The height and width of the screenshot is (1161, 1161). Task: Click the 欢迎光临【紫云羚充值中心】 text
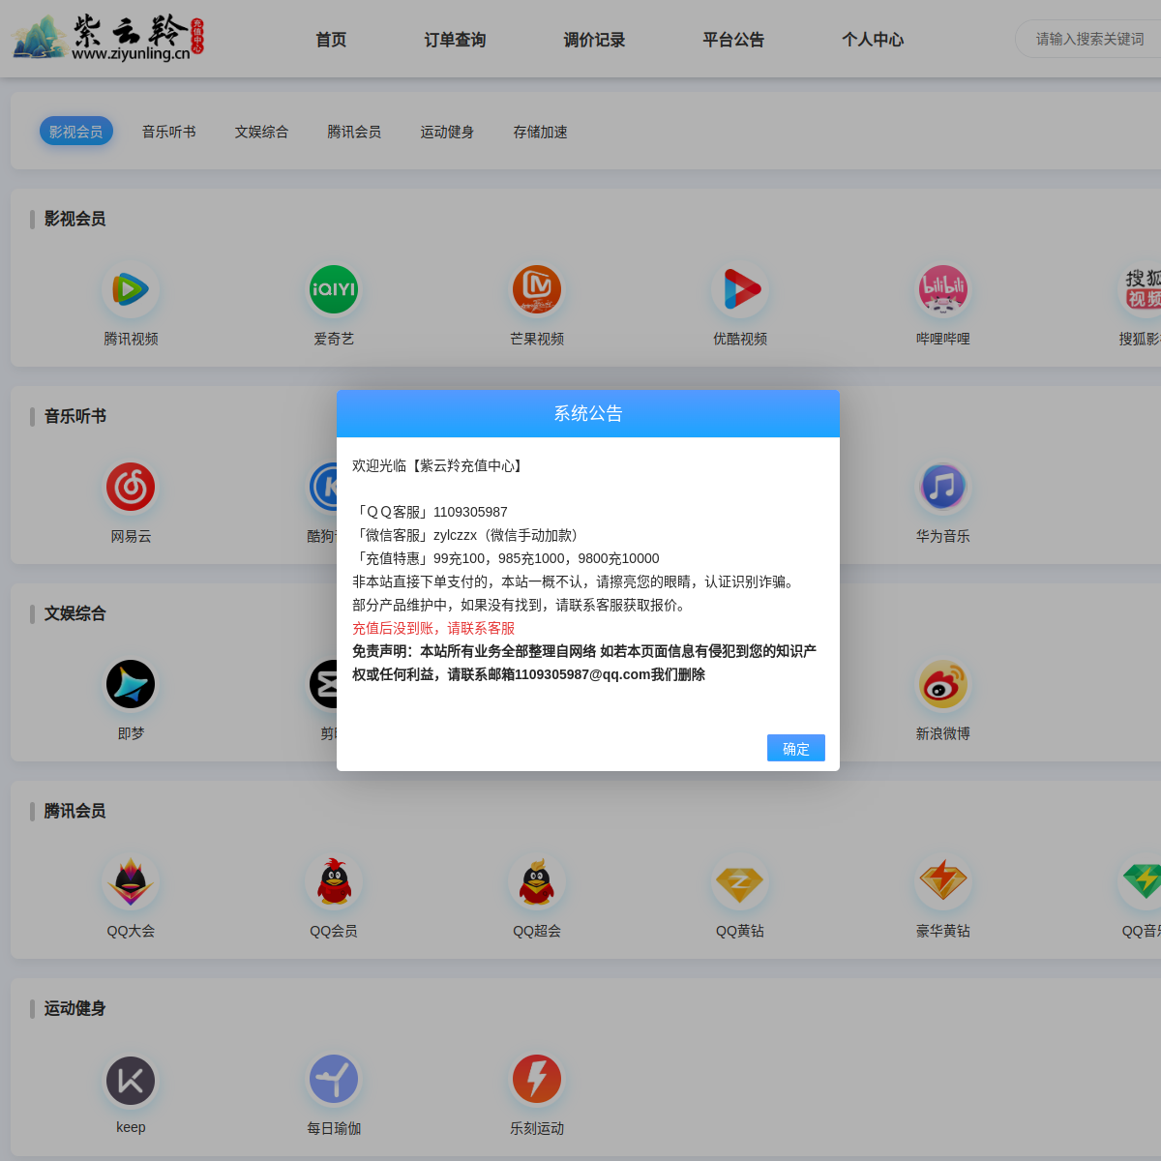click(x=440, y=465)
